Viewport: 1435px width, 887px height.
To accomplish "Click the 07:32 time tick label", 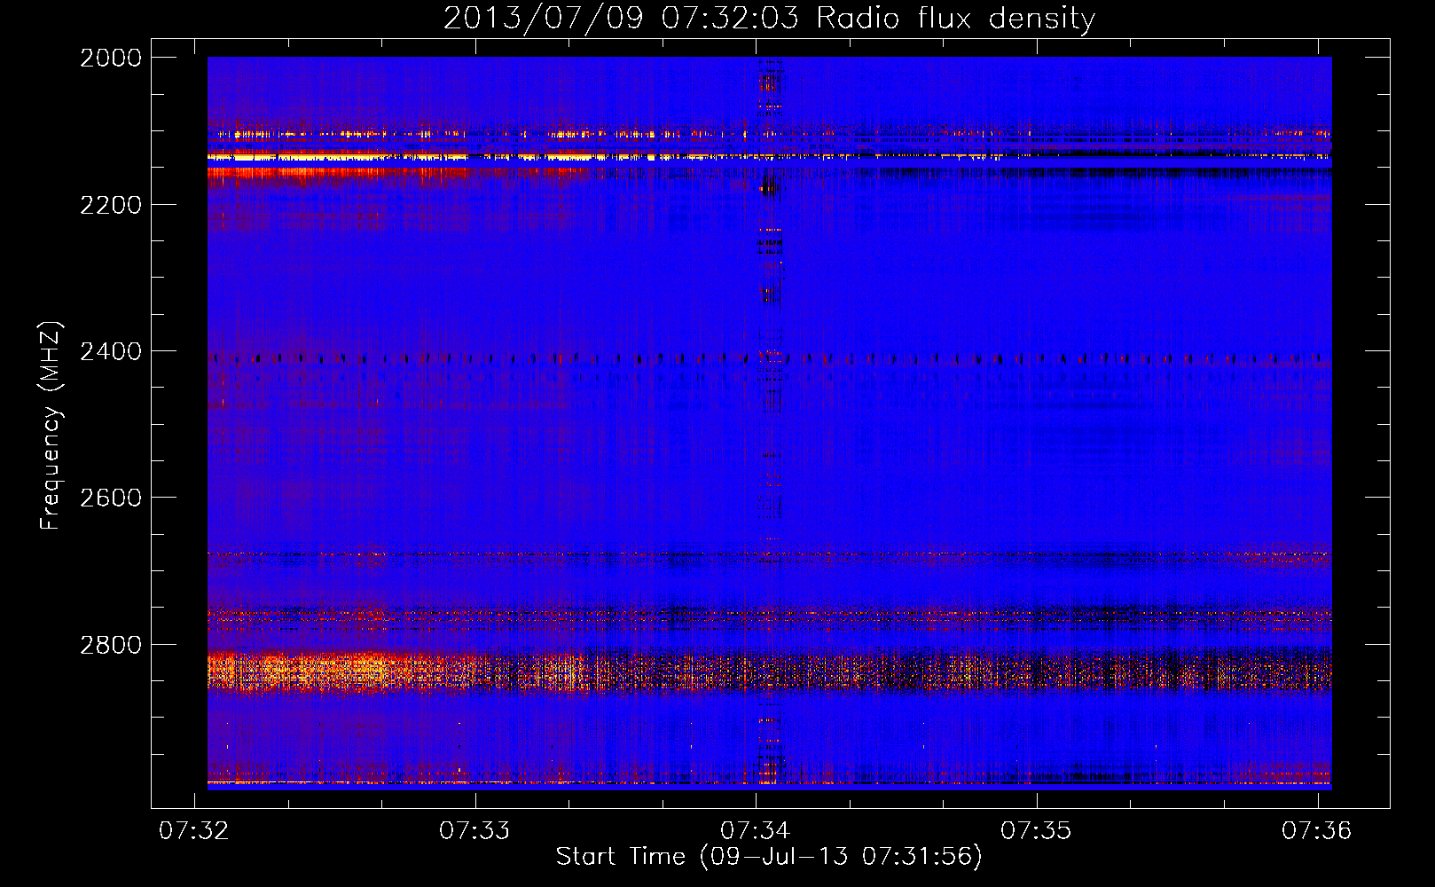I will tap(193, 830).
